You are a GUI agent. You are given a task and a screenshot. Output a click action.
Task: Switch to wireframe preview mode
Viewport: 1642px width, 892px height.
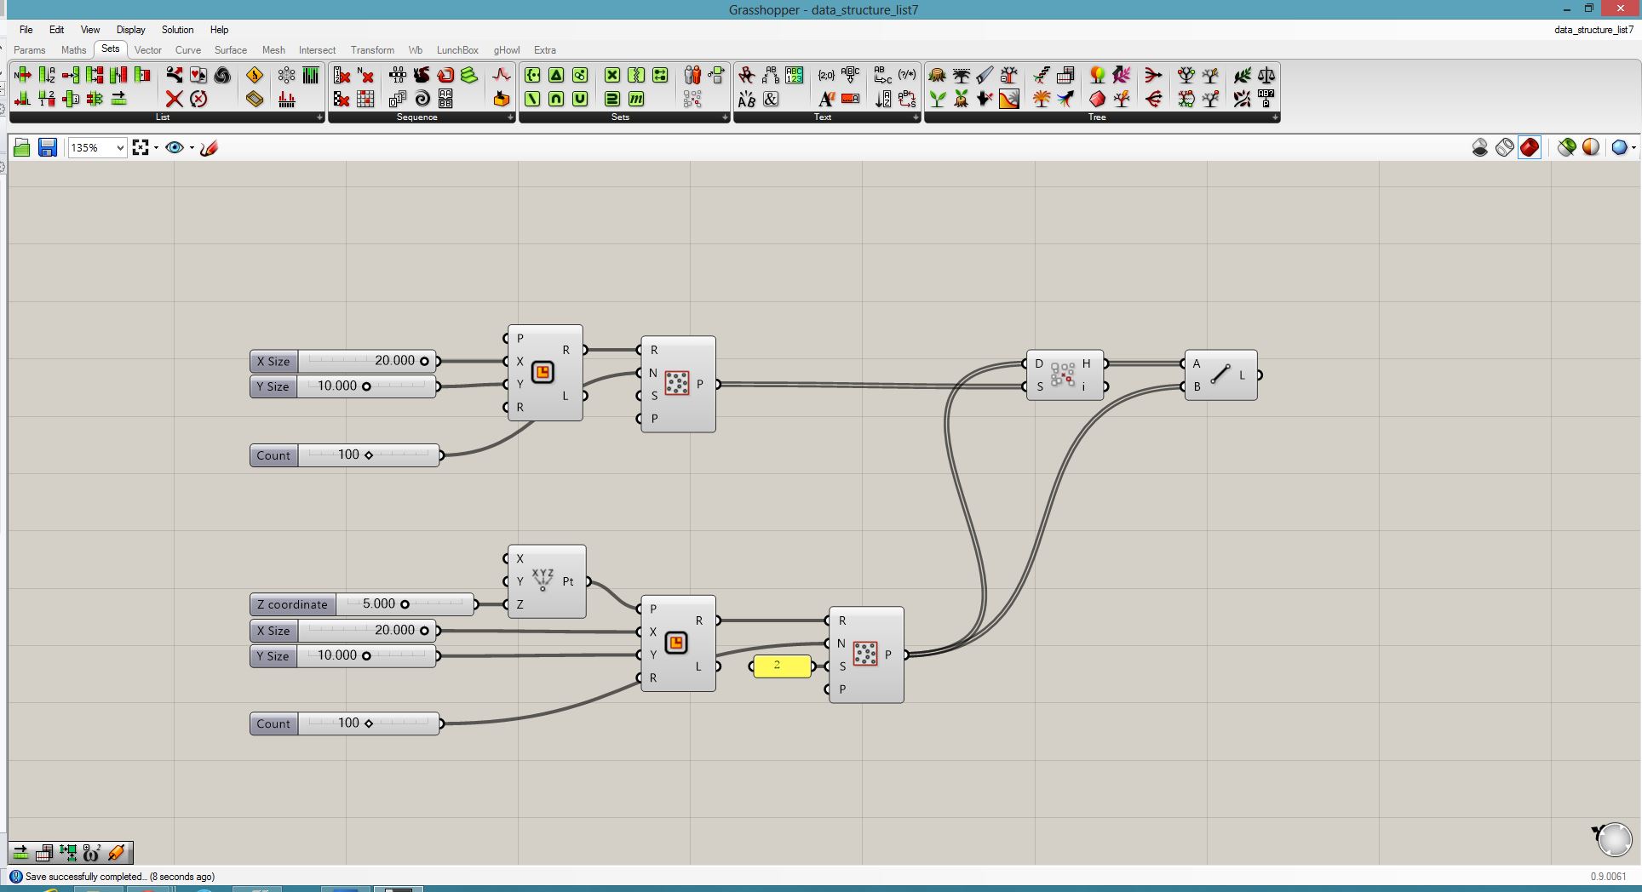[x=1505, y=148]
